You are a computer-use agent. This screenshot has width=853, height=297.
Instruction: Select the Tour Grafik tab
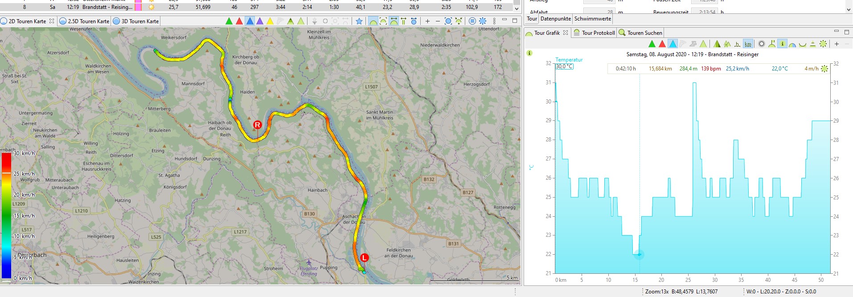coord(547,33)
